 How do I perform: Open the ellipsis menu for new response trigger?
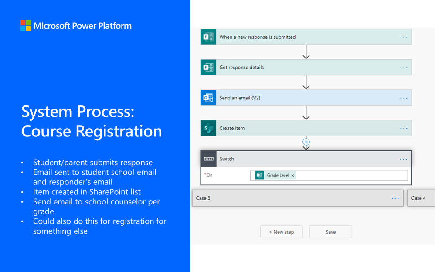[404, 37]
